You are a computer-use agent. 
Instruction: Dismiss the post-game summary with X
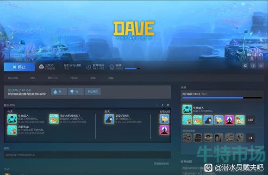pos(168,105)
